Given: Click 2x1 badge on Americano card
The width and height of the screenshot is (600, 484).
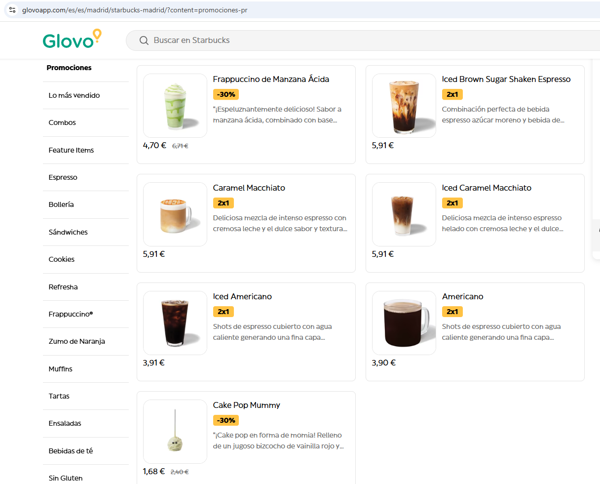Looking at the screenshot, I should point(452,312).
